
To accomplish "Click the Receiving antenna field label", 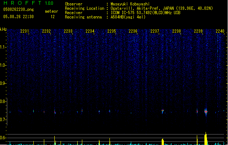I will click(83, 17).
